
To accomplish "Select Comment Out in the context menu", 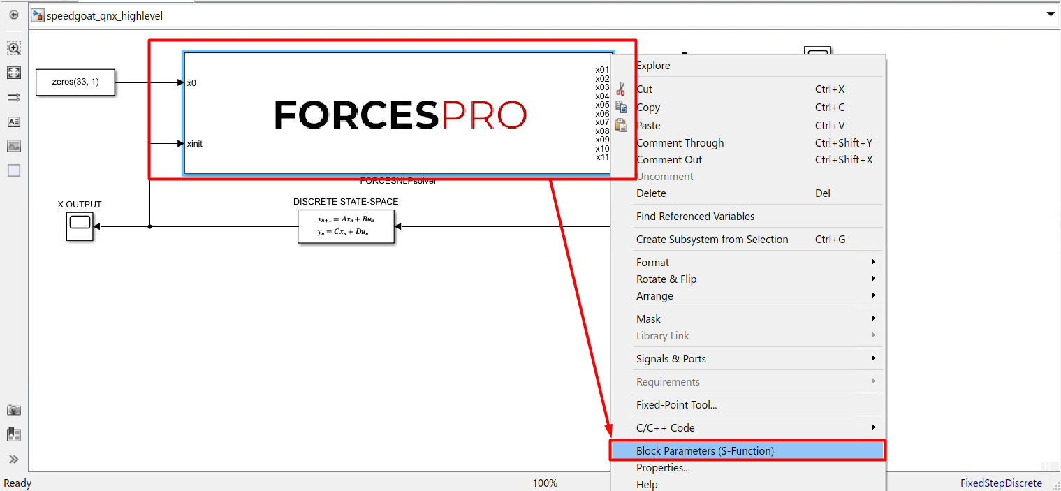I will 669,159.
